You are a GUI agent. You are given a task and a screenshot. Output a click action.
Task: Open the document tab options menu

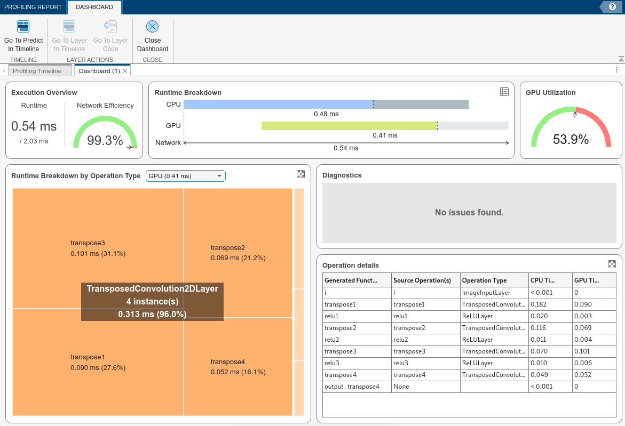click(x=616, y=70)
